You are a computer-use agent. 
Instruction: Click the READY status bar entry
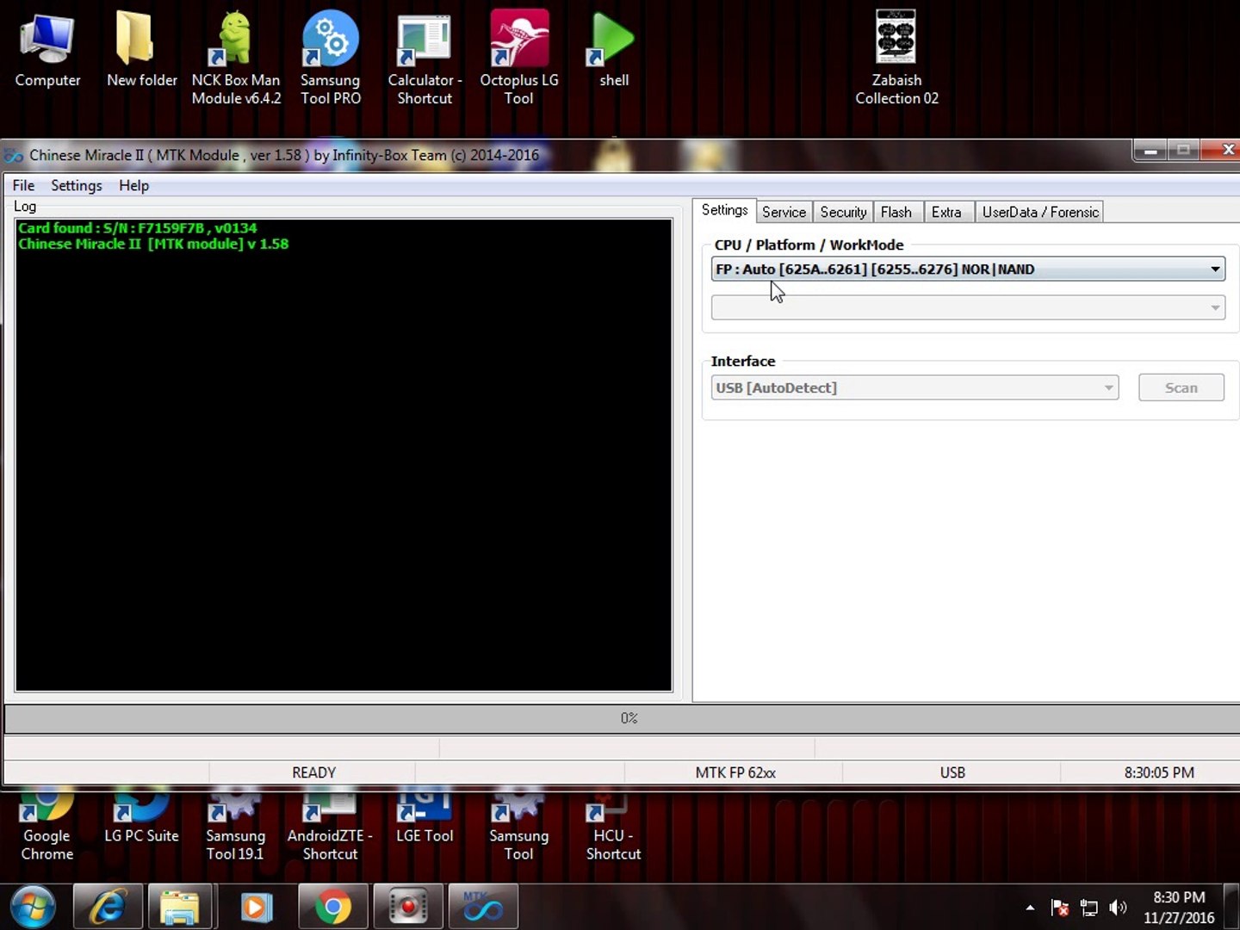coord(313,772)
